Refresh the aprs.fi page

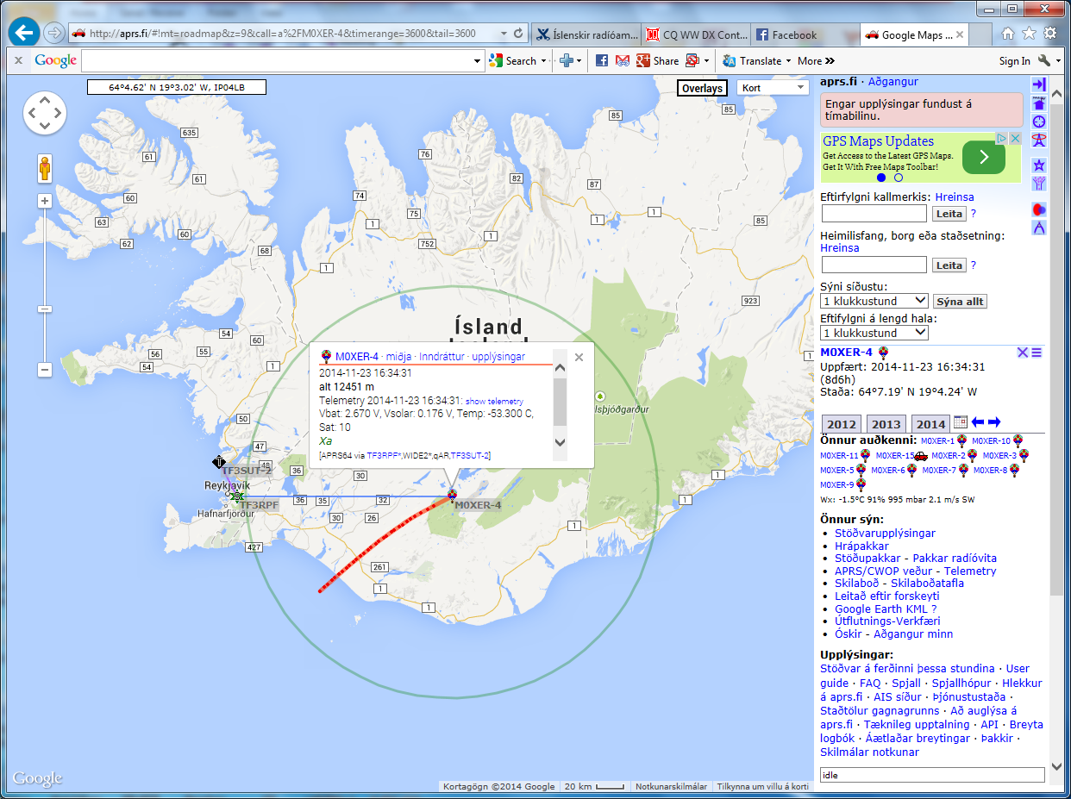coord(518,34)
